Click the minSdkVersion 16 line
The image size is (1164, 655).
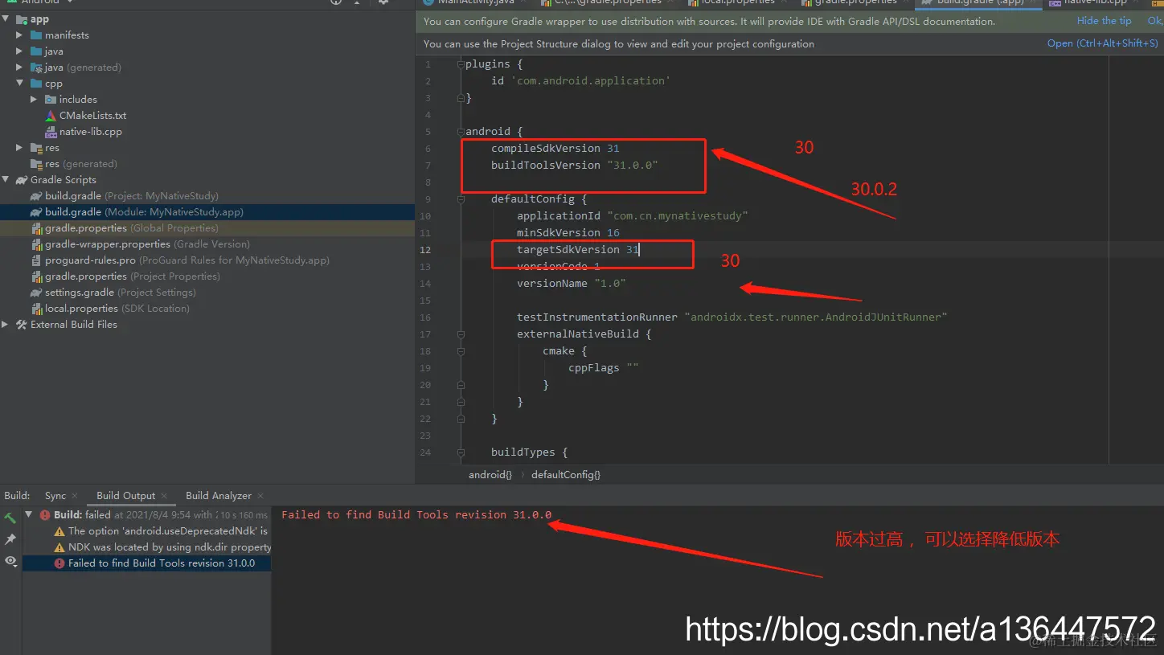(x=568, y=233)
